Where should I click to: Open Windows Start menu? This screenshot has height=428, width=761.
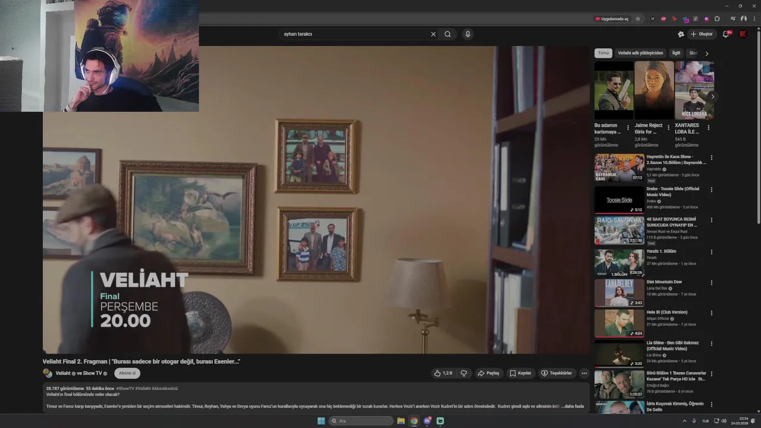[321, 421]
